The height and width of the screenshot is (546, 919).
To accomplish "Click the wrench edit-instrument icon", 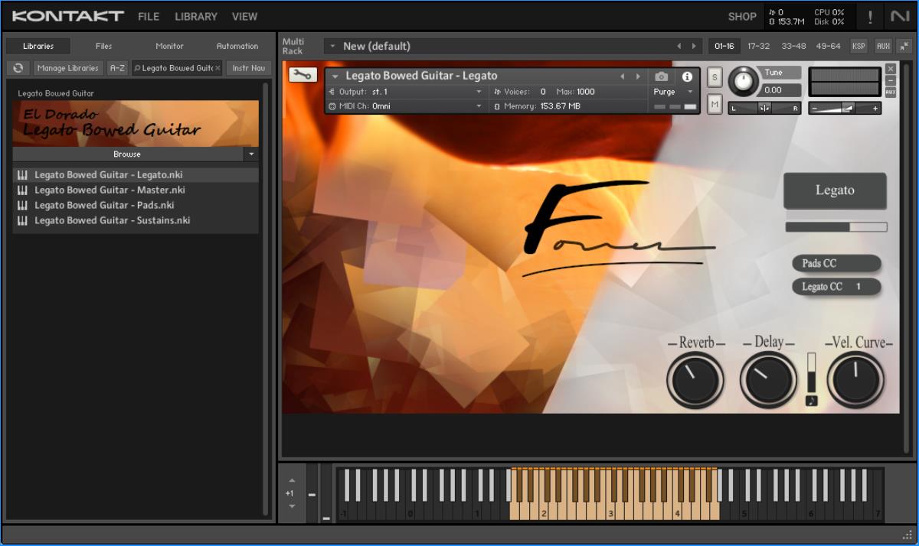I will click(303, 74).
